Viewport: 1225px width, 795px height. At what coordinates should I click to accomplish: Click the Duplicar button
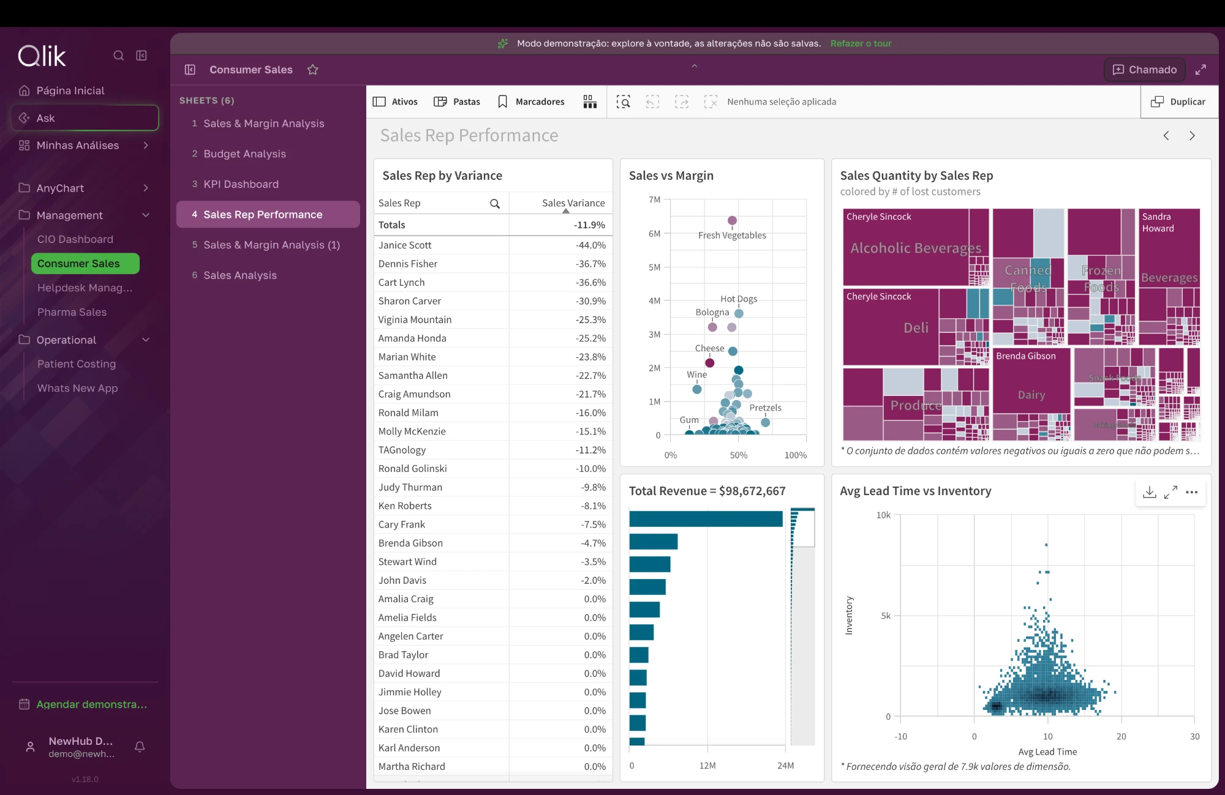pyautogui.click(x=1178, y=102)
